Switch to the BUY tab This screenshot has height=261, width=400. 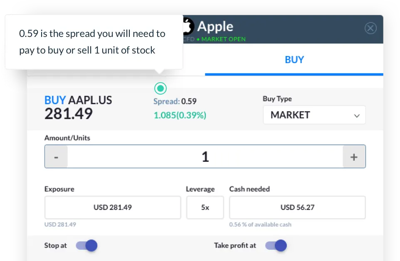(294, 60)
